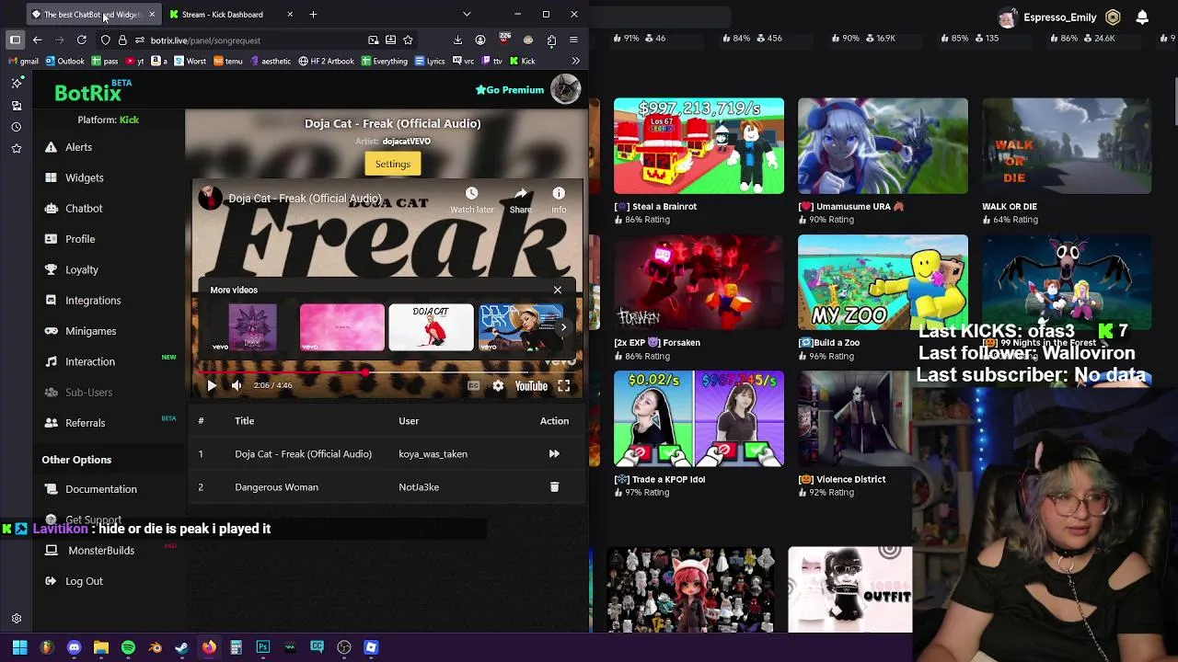Expand the bookmarks overflow chevron
The image size is (1178, 662).
(575, 62)
